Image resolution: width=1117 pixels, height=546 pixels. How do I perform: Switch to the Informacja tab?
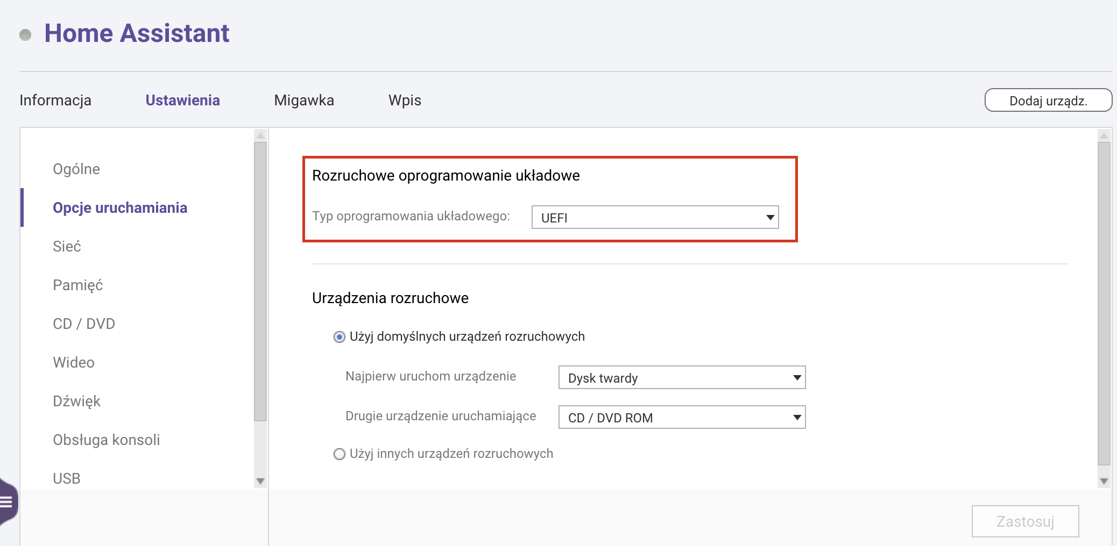click(55, 100)
